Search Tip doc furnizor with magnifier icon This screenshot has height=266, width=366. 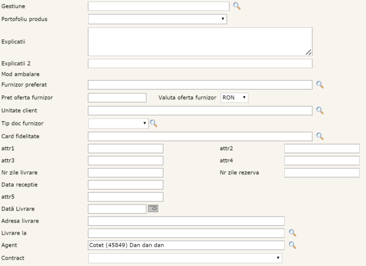pos(154,123)
